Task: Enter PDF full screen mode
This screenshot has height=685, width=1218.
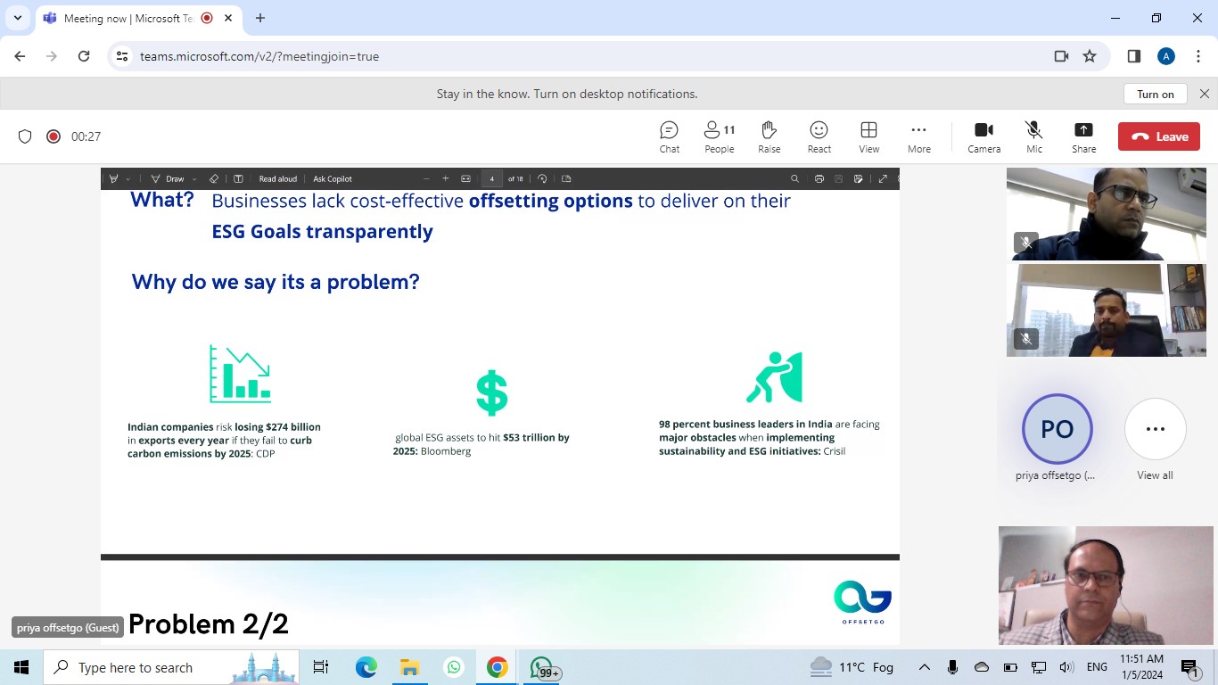Action: pos(883,178)
